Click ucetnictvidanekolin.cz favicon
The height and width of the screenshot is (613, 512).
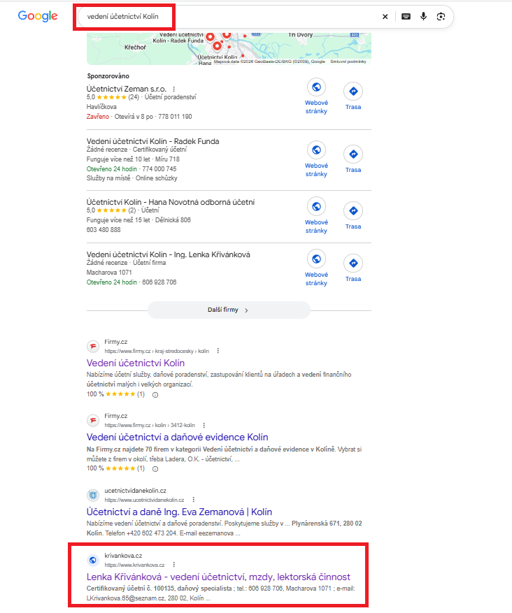(x=93, y=495)
